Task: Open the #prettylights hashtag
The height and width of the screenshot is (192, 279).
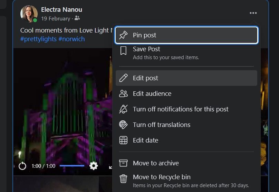Action: click(38, 39)
